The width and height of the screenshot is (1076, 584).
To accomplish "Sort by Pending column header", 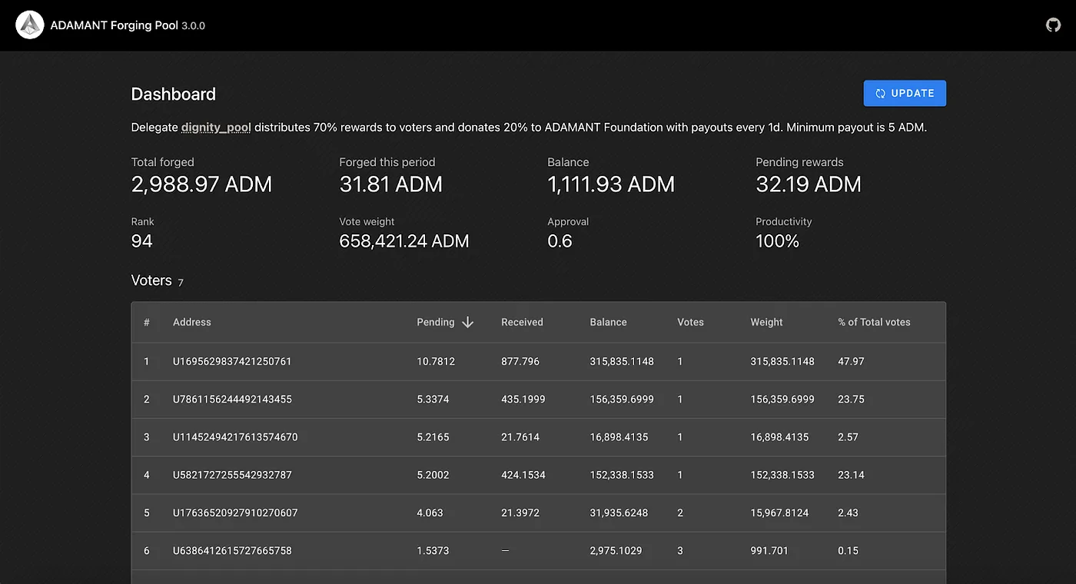I will coord(436,322).
